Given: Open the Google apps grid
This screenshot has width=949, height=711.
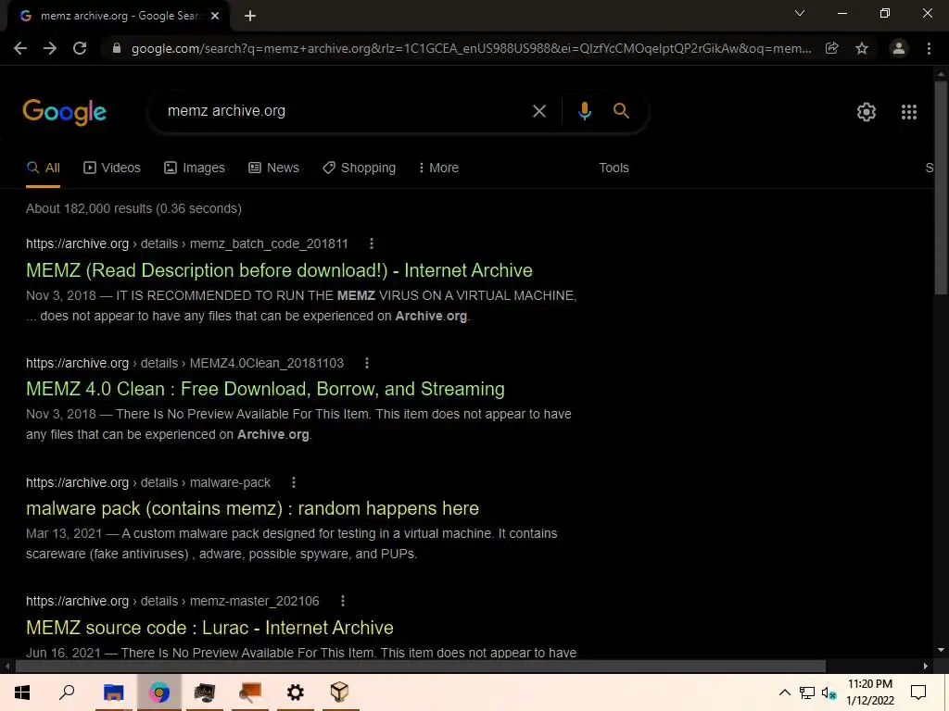Looking at the screenshot, I should pos(909,112).
